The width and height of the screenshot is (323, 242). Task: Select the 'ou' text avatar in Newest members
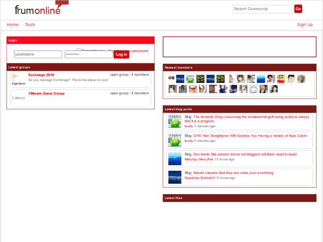click(171, 78)
